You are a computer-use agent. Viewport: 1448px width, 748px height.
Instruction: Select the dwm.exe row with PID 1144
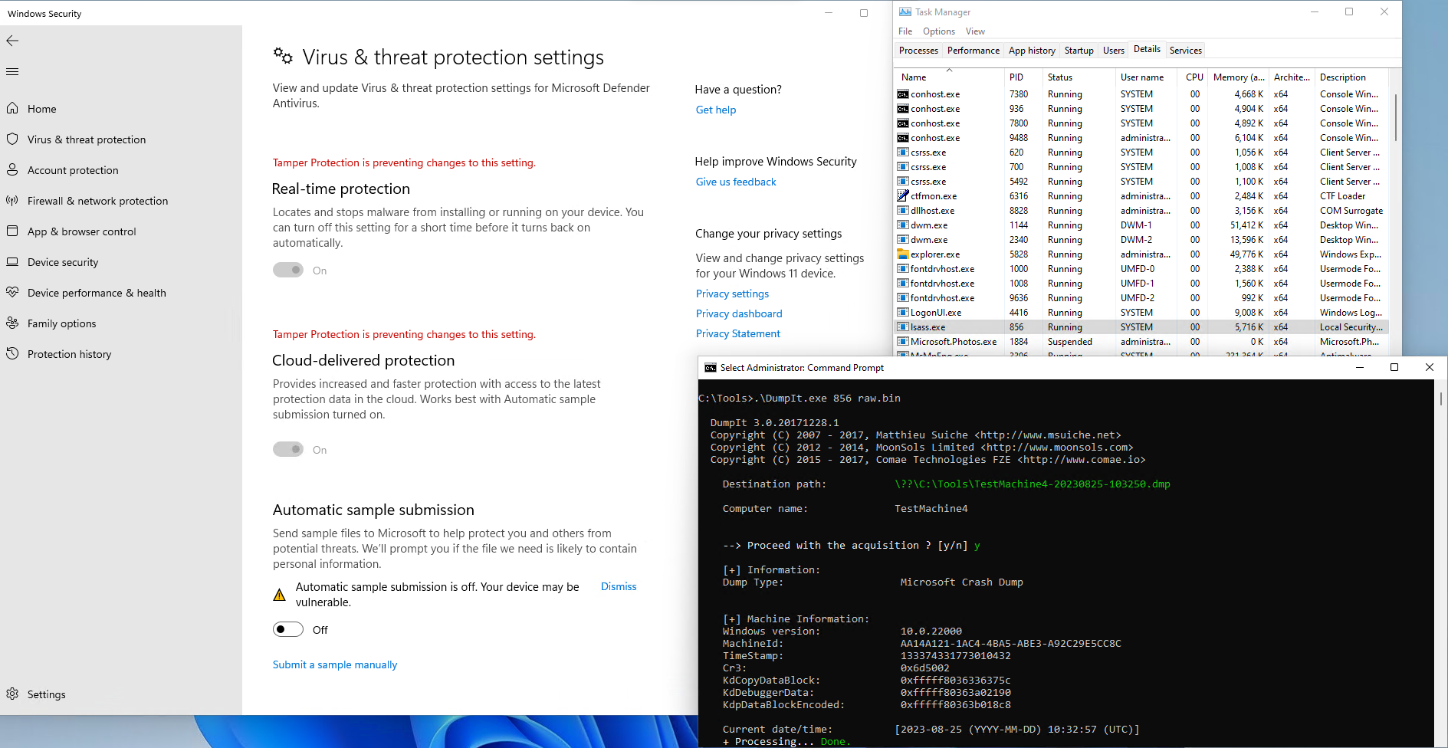point(1141,225)
